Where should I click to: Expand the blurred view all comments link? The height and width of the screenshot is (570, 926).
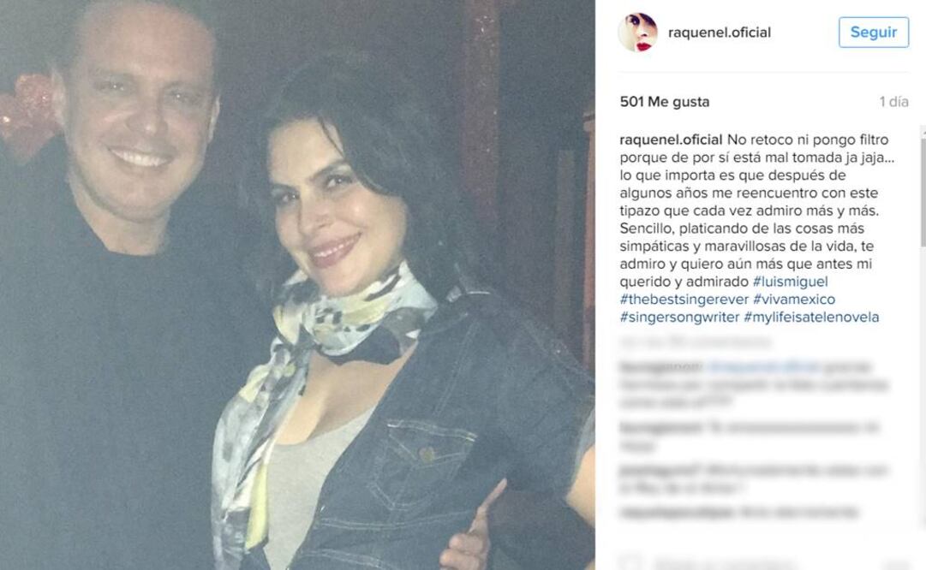tap(696, 341)
